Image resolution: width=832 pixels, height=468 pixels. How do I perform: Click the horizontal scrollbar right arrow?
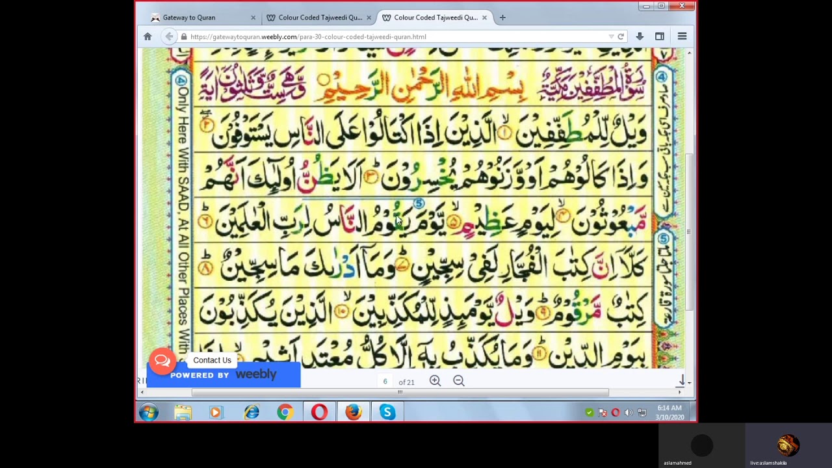[680, 392]
